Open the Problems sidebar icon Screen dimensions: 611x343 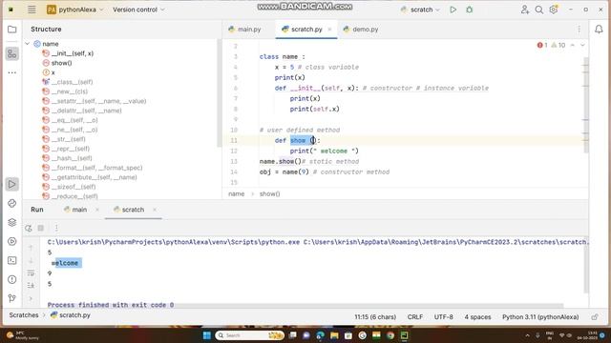click(x=12, y=279)
